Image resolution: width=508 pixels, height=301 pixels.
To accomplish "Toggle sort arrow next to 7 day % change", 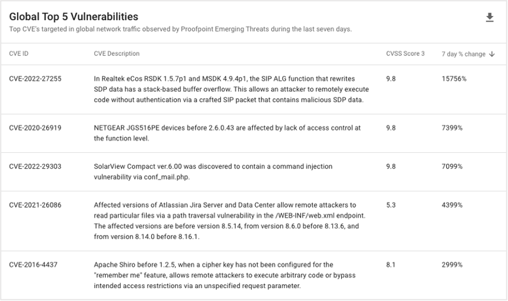I will tap(492, 54).
